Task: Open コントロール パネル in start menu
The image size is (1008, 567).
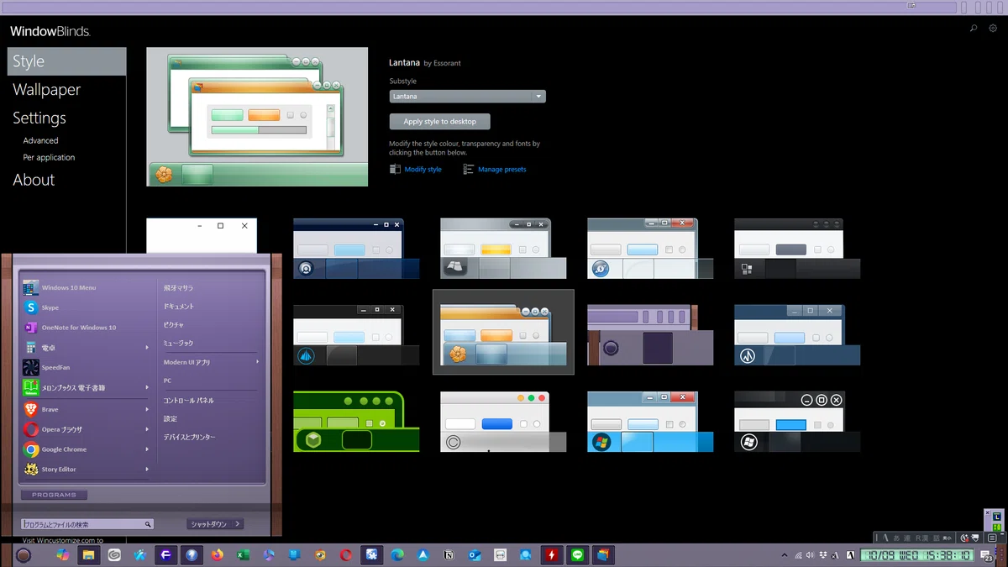Action: point(188,401)
